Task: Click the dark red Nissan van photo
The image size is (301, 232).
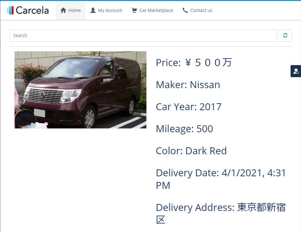Action: pyautogui.click(x=80, y=90)
